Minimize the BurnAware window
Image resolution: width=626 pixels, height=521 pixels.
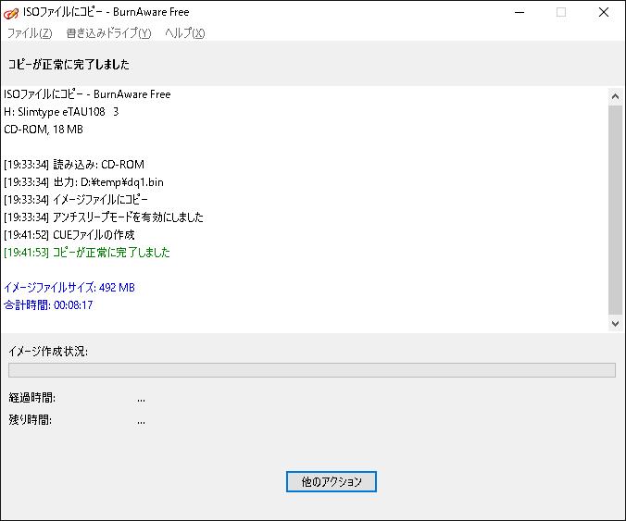pos(520,12)
